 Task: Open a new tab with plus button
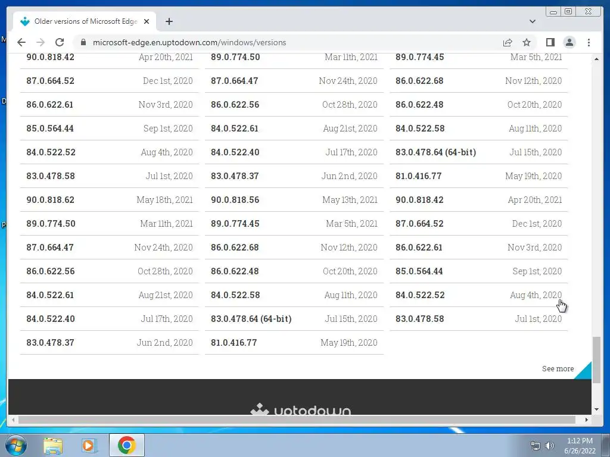169,21
